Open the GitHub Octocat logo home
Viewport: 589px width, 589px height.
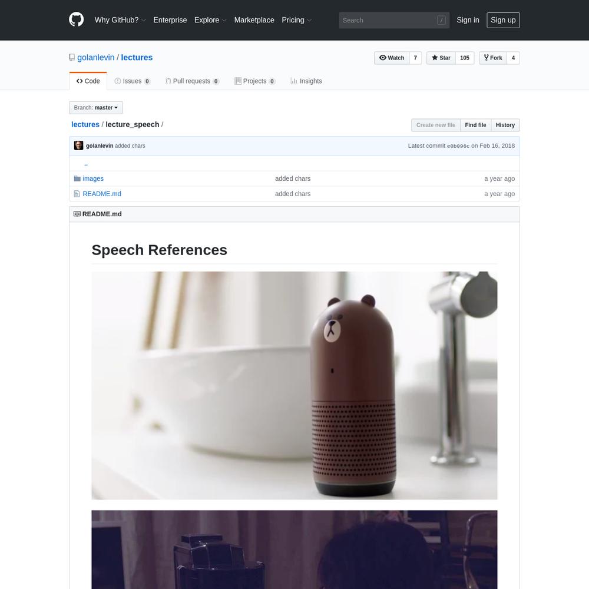click(x=76, y=20)
